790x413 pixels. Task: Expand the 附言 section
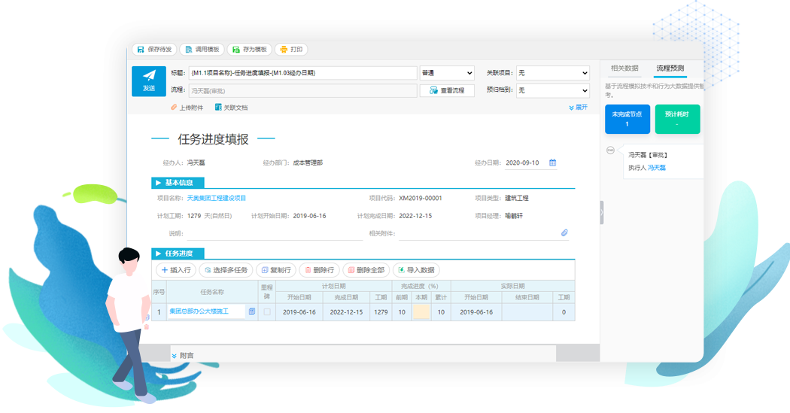[182, 356]
